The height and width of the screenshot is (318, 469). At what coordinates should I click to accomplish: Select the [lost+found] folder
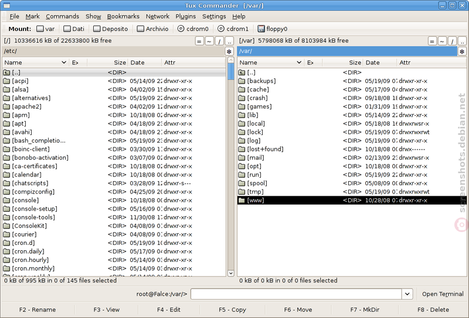(352, 149)
